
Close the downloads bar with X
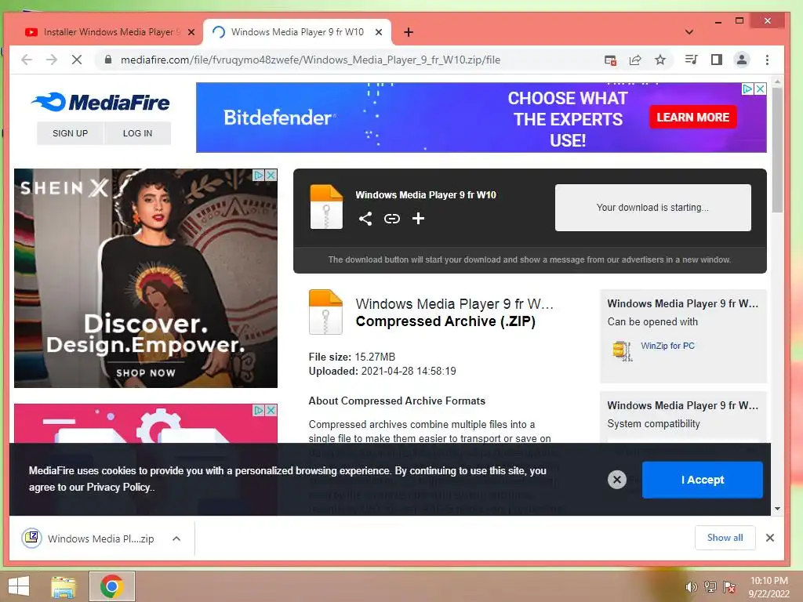(x=770, y=538)
